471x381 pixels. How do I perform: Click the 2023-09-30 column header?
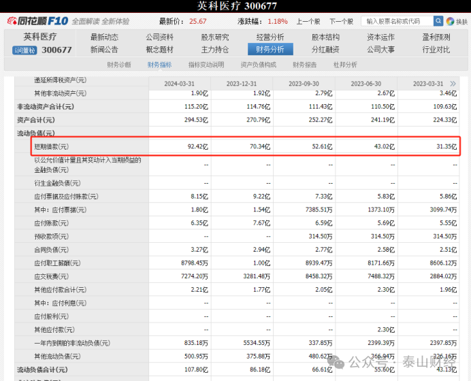304,84
